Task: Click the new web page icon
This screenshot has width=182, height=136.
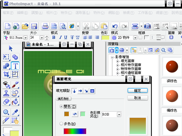Action: 16,26
